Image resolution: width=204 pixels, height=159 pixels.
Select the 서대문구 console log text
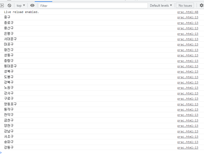10,39
